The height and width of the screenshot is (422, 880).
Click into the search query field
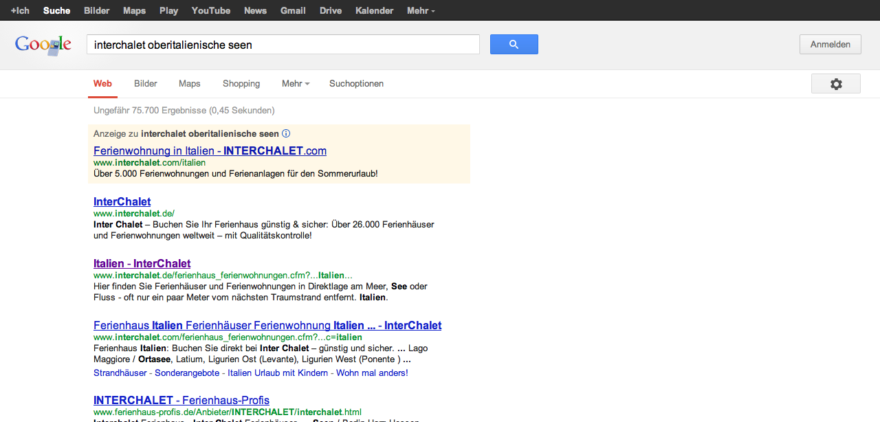282,45
